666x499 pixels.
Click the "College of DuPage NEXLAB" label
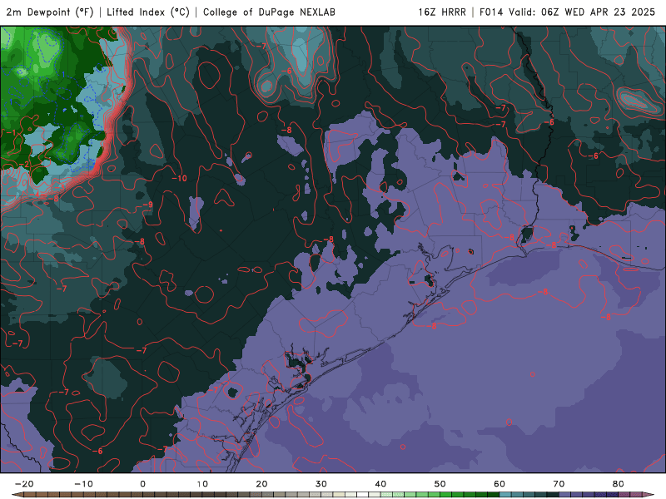[269, 12]
